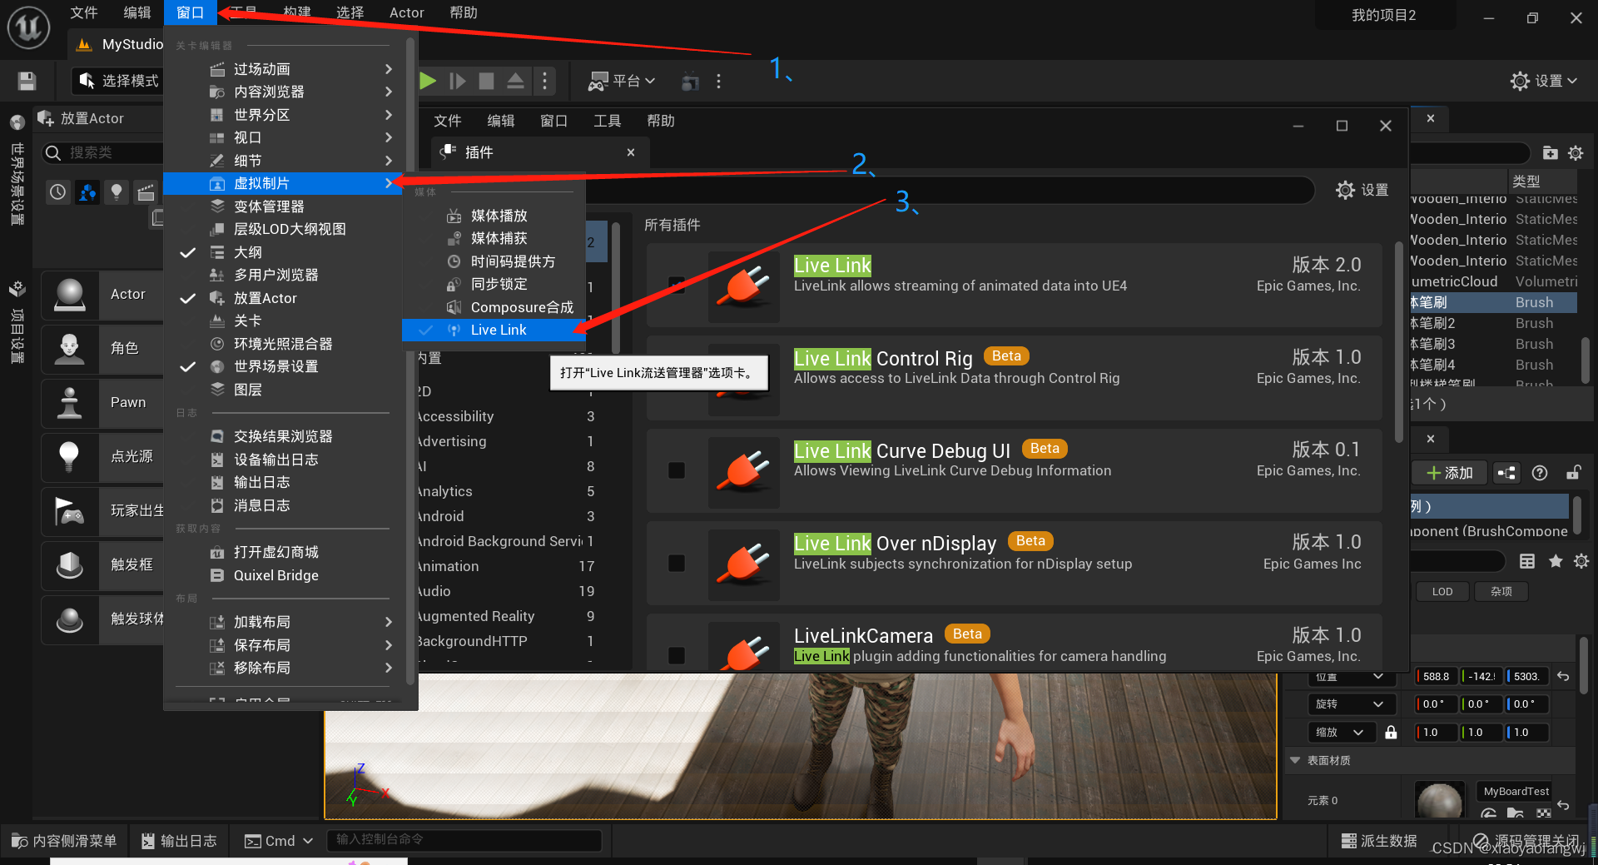
Task: Select the Lights category bulb icon
Action: (117, 192)
